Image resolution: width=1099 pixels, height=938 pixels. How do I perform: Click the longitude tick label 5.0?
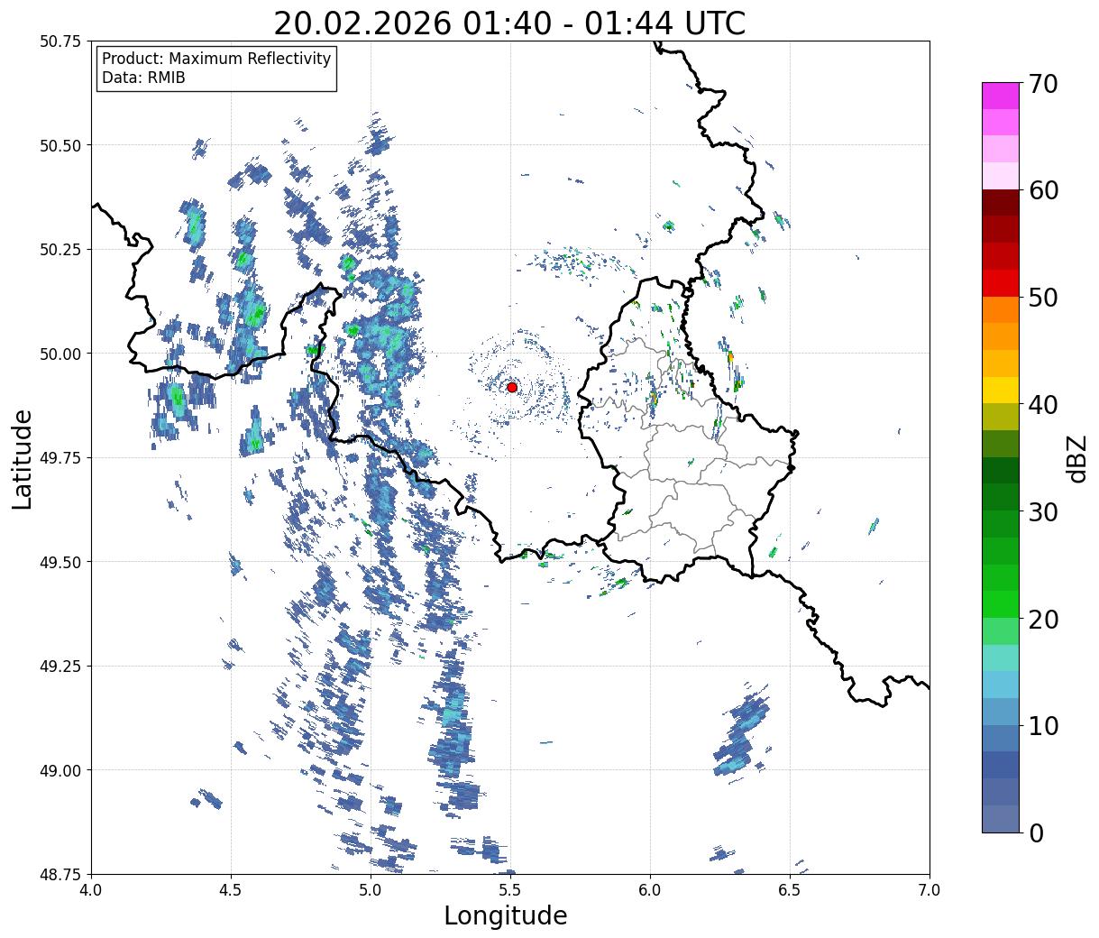click(x=371, y=890)
